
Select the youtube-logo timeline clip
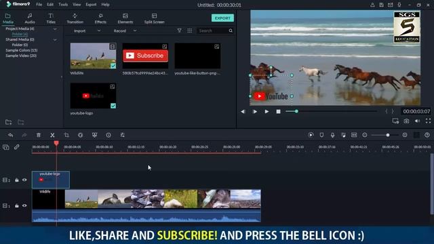[x=51, y=180]
